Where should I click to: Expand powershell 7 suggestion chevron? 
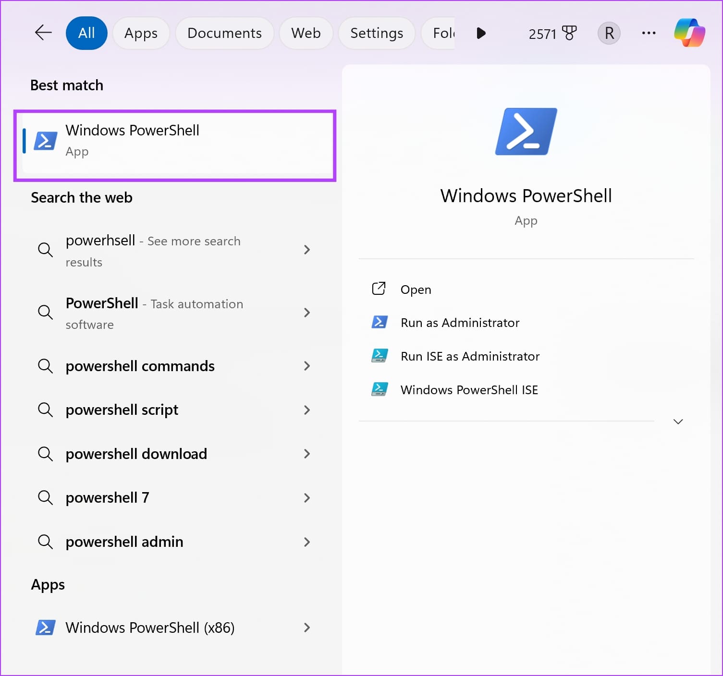coord(307,498)
